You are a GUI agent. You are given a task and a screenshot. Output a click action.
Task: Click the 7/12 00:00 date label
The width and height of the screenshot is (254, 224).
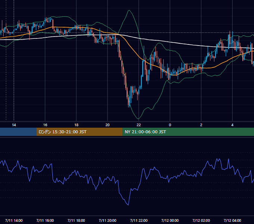170,220
